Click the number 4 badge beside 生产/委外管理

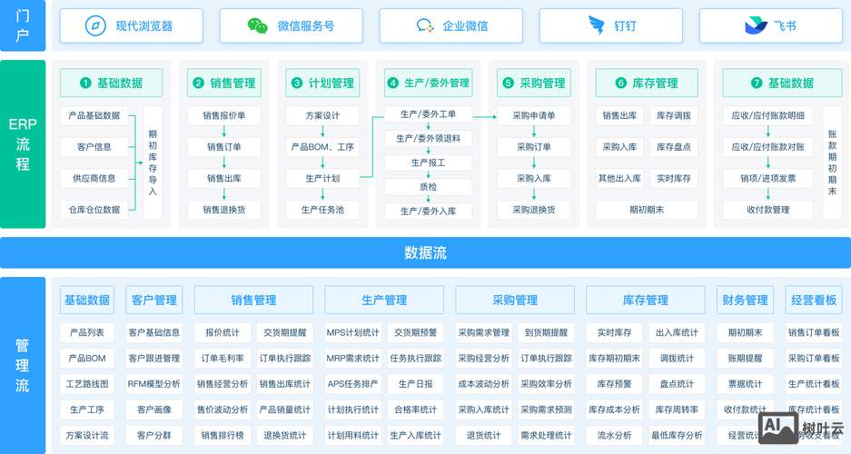[393, 83]
